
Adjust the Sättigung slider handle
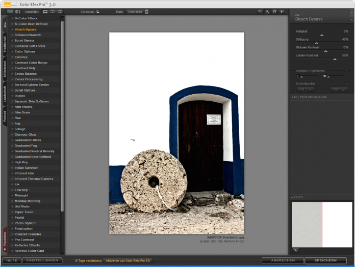317,43
